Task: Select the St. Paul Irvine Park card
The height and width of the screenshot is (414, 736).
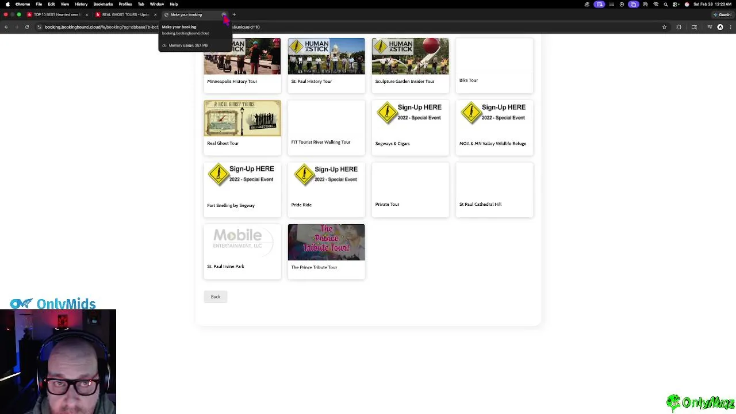Action: point(242,252)
